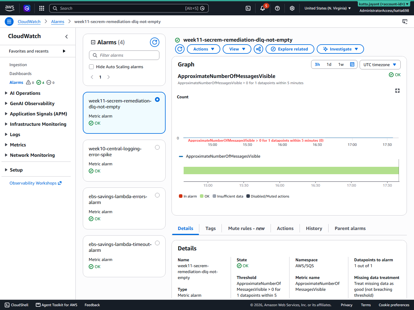Open the custom date range calendar icon
This screenshot has height=310, width=414.
pyautogui.click(x=352, y=64)
